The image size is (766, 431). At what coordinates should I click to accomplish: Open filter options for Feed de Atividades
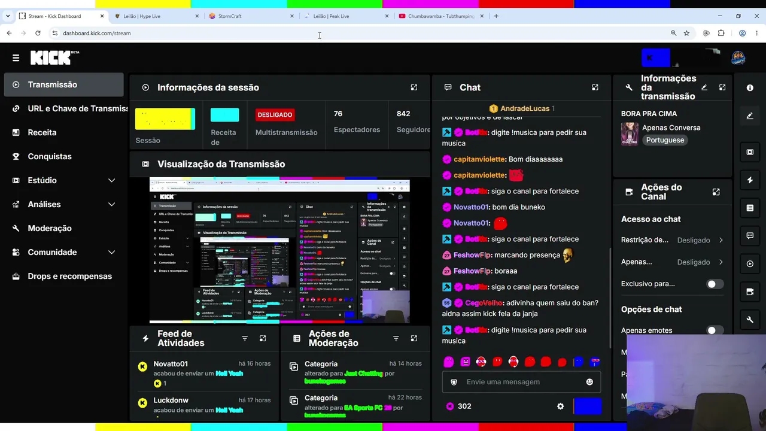click(245, 338)
